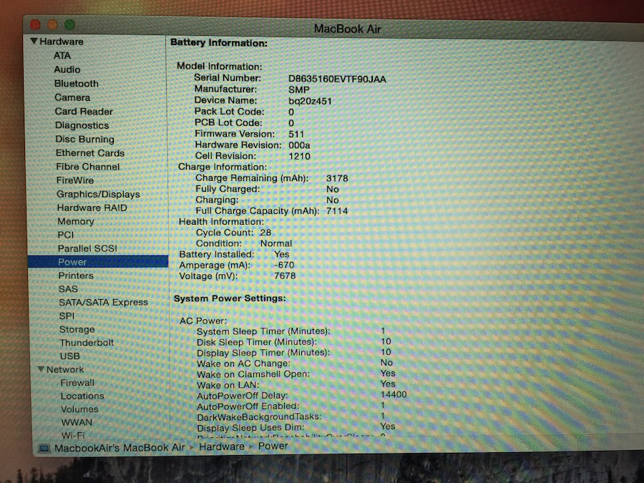Click Full Charge Capacity value 7114

(x=337, y=211)
